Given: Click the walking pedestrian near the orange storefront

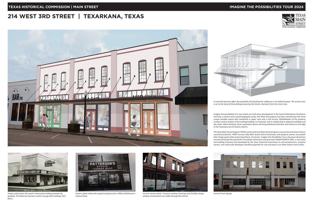Looking at the screenshot, I should [134, 125].
